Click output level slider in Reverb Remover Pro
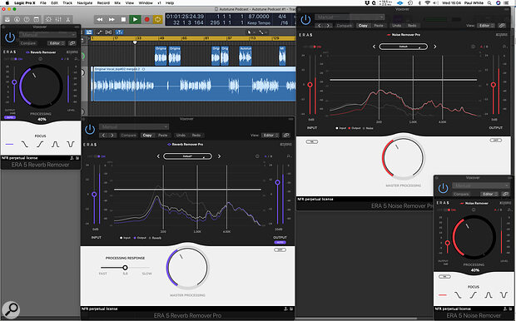 (277, 182)
